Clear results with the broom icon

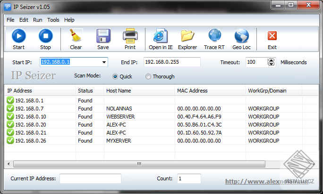[x=76, y=35]
